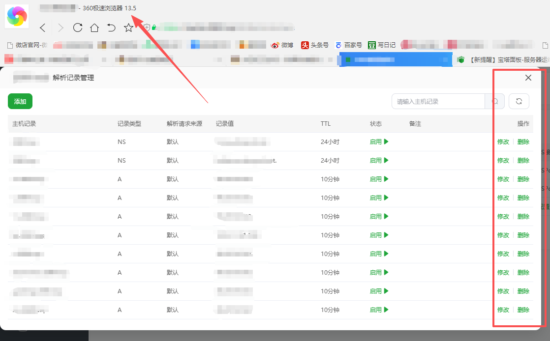
Task: Click 删除 on the last record row
Action: click(523, 310)
